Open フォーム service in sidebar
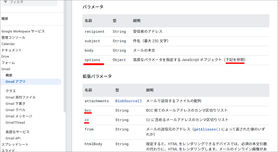The height and width of the screenshot is (152, 278). point(8,63)
